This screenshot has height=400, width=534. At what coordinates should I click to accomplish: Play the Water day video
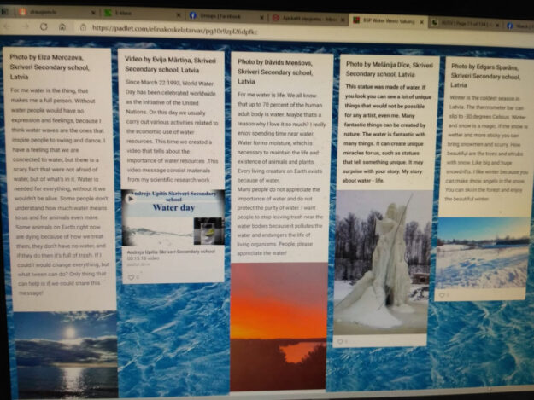pos(132,200)
